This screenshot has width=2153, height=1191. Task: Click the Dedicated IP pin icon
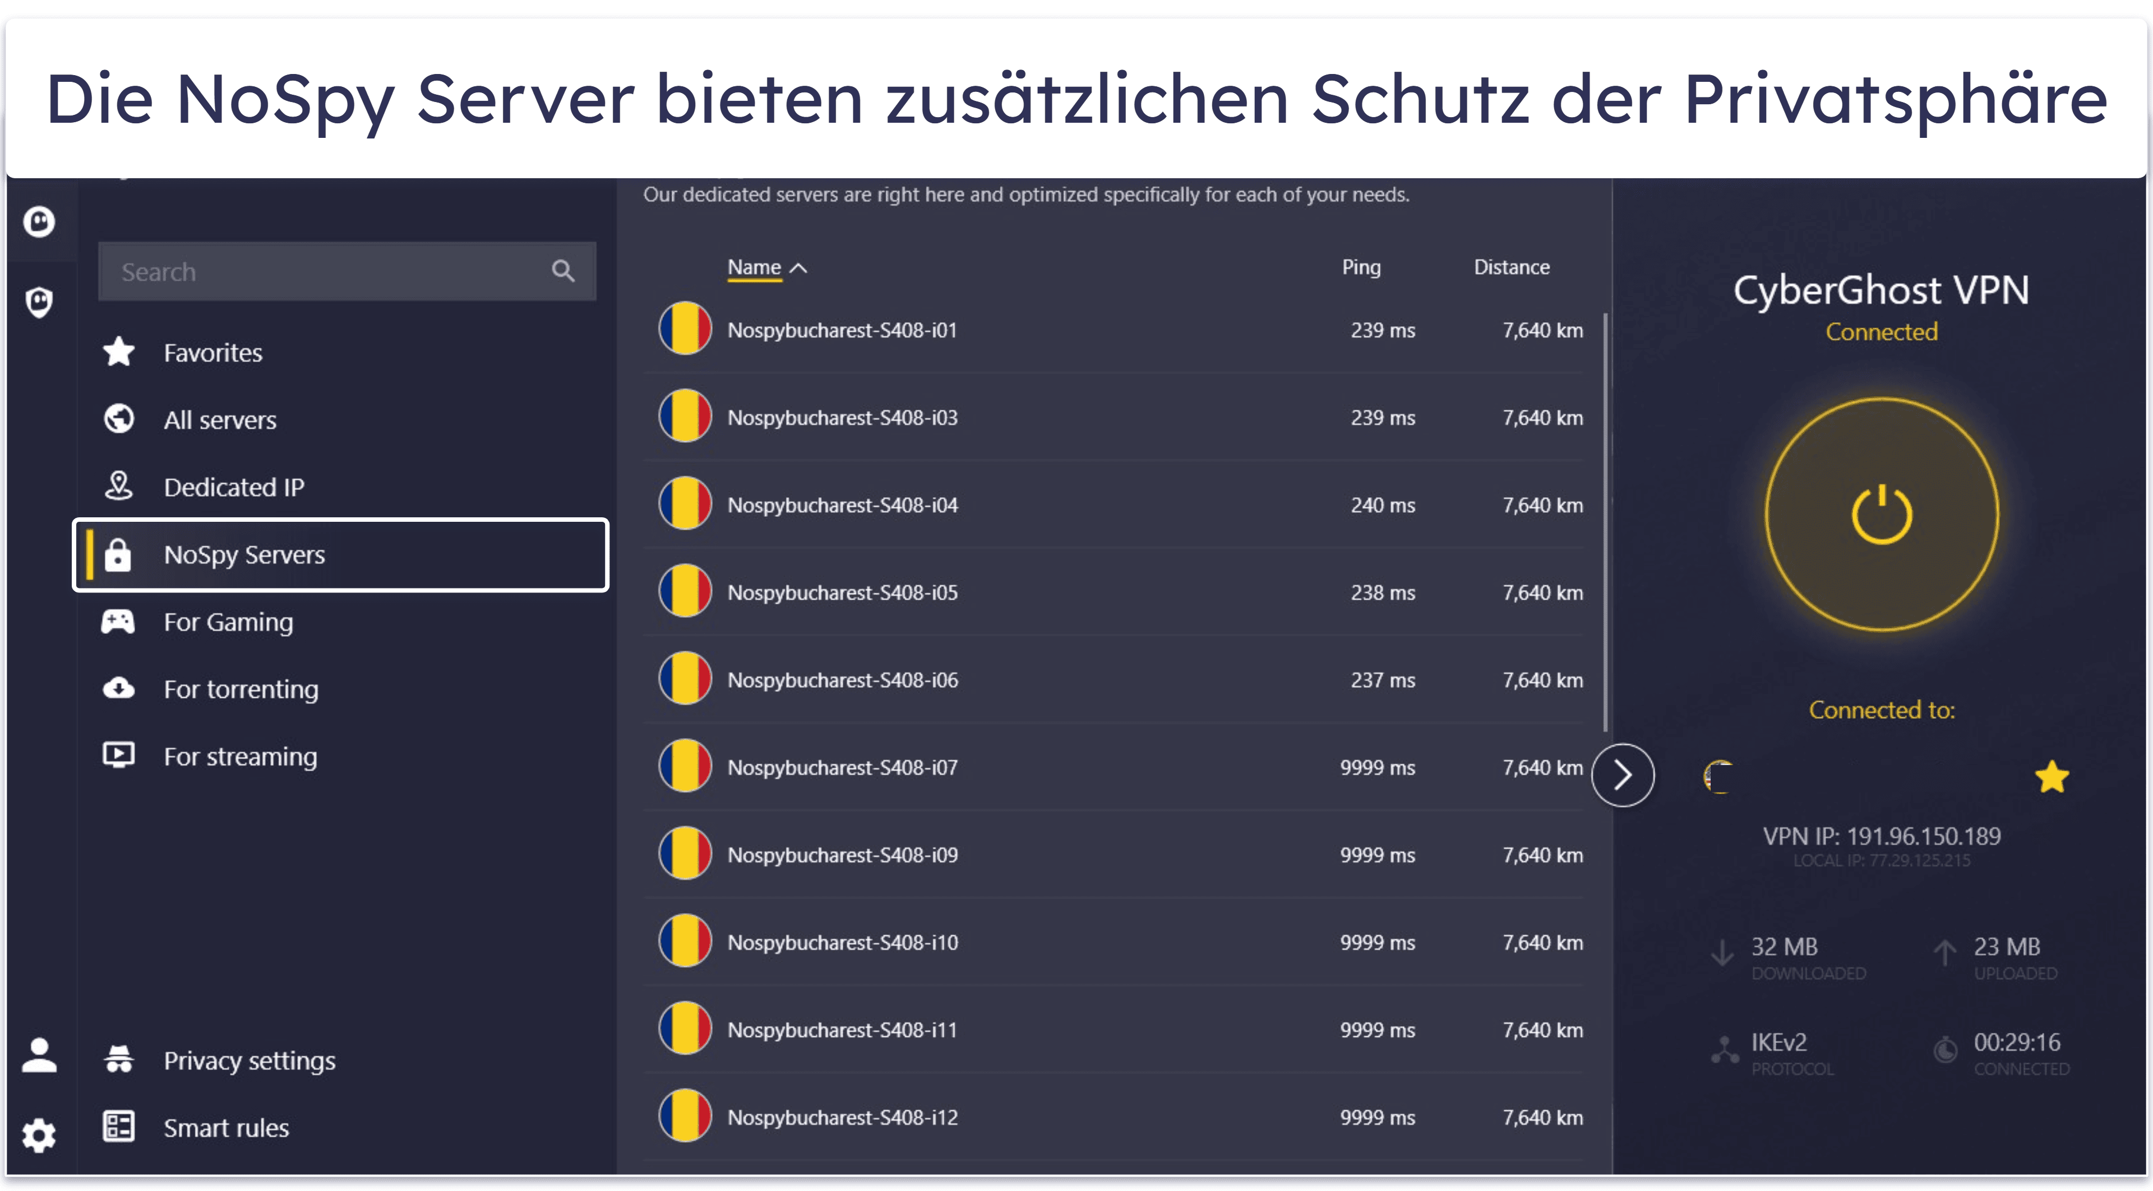(x=119, y=486)
